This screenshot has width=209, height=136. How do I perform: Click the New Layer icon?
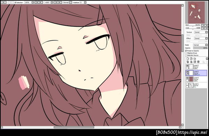pos(188,58)
